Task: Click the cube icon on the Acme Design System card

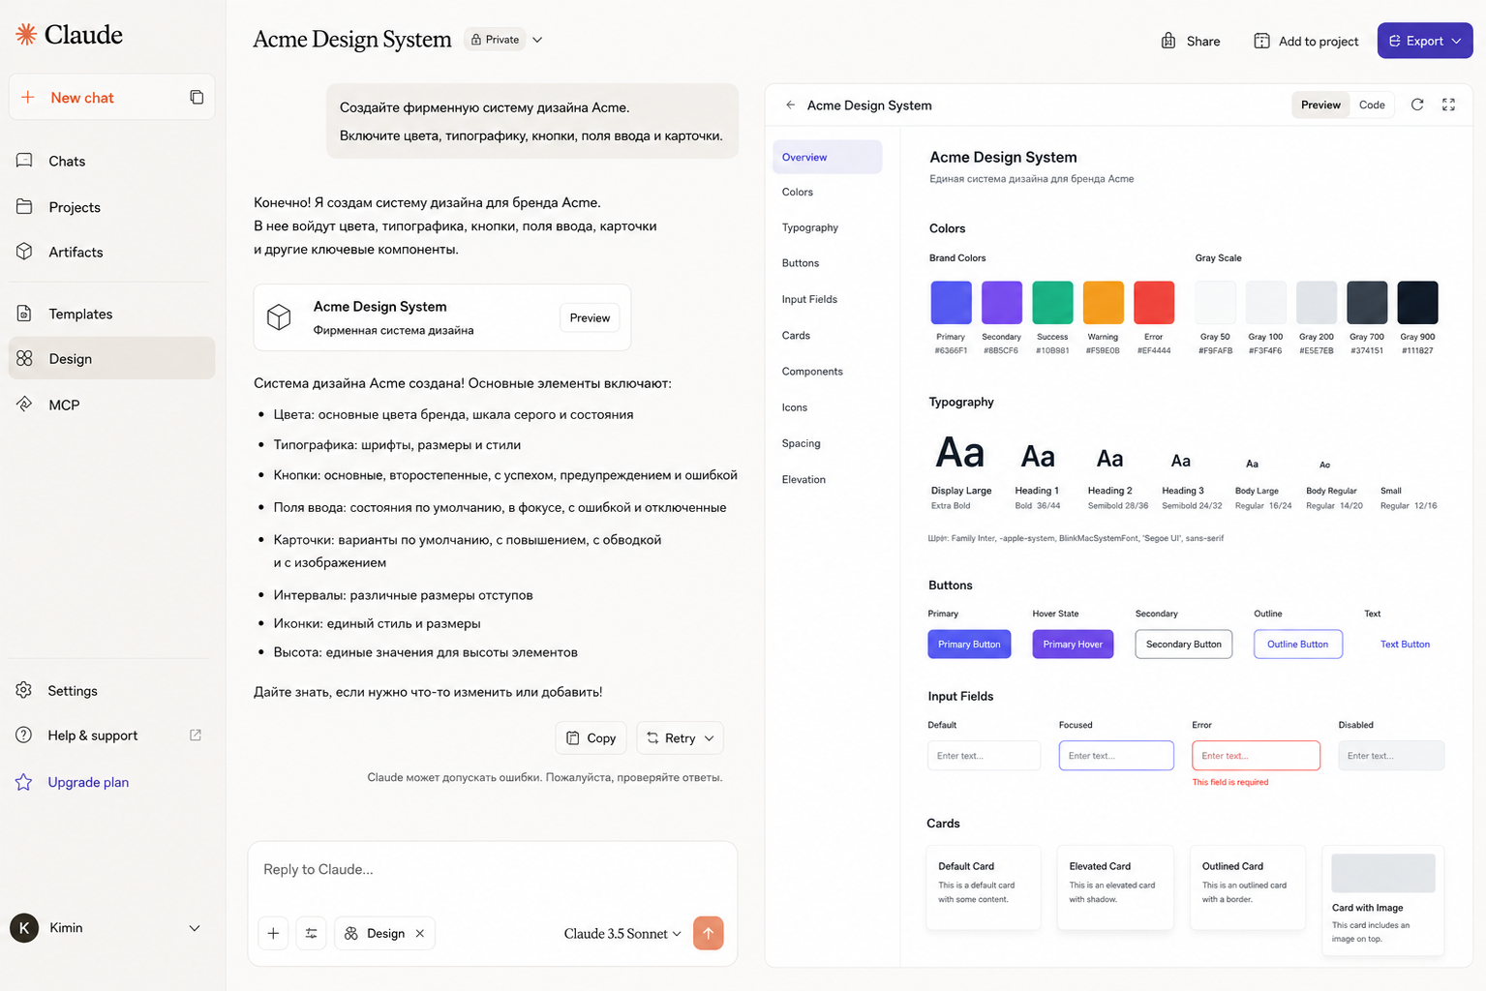Action: click(279, 317)
